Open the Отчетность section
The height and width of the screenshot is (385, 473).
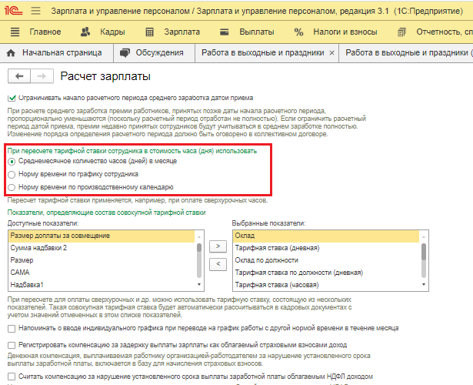tap(445, 32)
